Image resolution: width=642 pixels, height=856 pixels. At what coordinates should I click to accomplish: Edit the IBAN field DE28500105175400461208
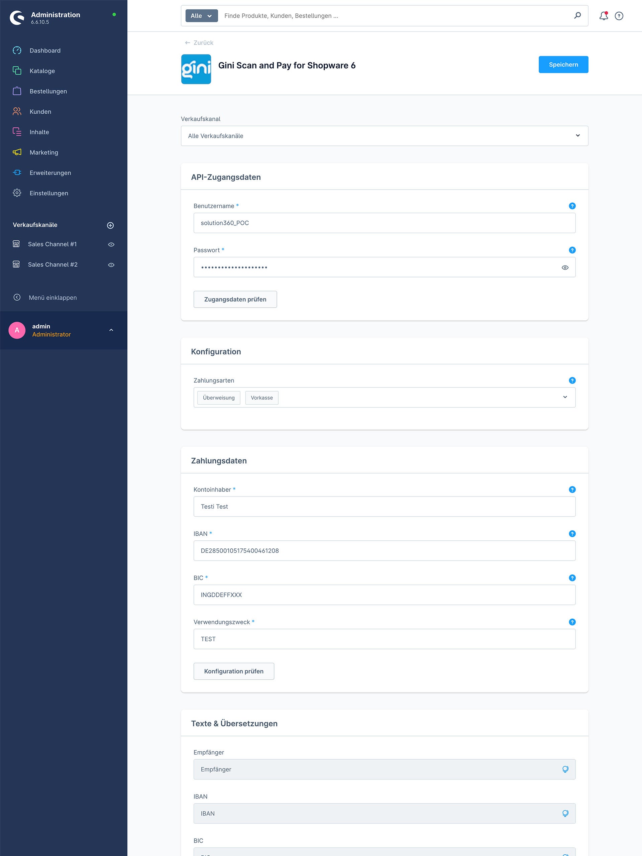tap(384, 551)
